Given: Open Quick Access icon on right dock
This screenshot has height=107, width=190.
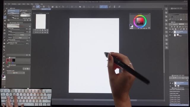Looking at the screenshot, I should (x=166, y=9).
